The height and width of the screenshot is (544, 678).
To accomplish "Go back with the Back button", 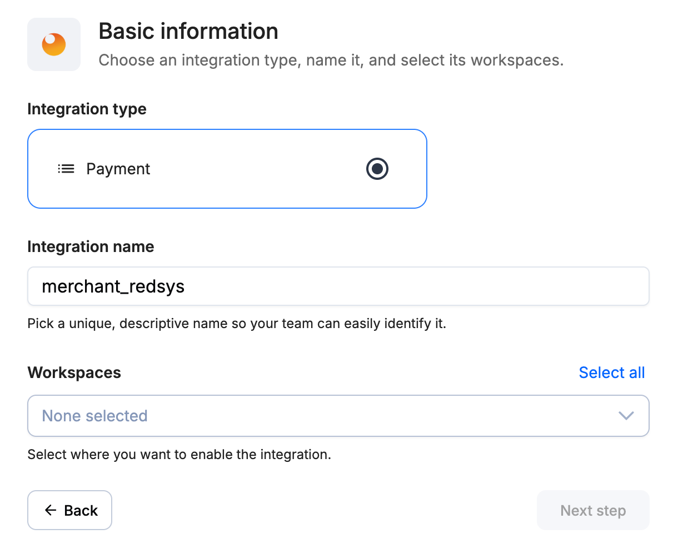I will coord(69,510).
